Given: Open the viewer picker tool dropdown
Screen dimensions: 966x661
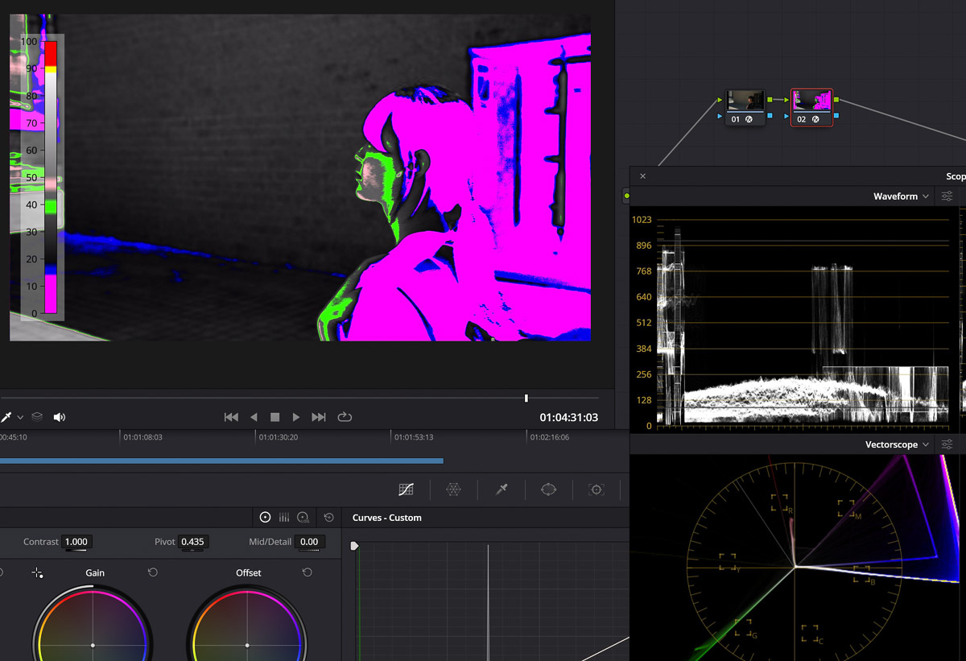Looking at the screenshot, I should click(x=20, y=417).
